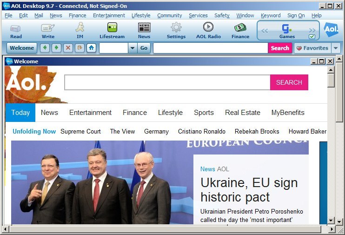
Task: Open the IM buddy icon
Action: point(80,30)
